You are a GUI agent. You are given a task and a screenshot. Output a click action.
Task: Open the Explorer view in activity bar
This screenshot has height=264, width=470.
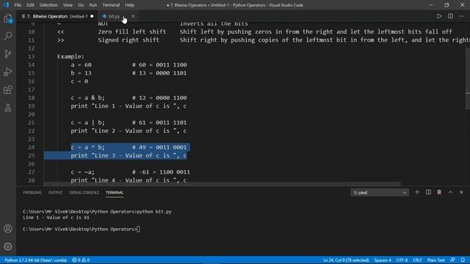click(x=8, y=18)
